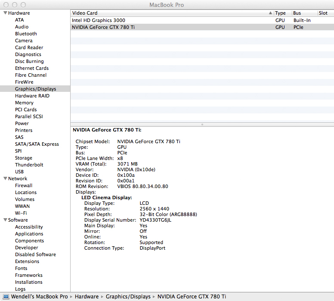
Task: Open Disabled Software in the sidebar
Action: (x=36, y=254)
